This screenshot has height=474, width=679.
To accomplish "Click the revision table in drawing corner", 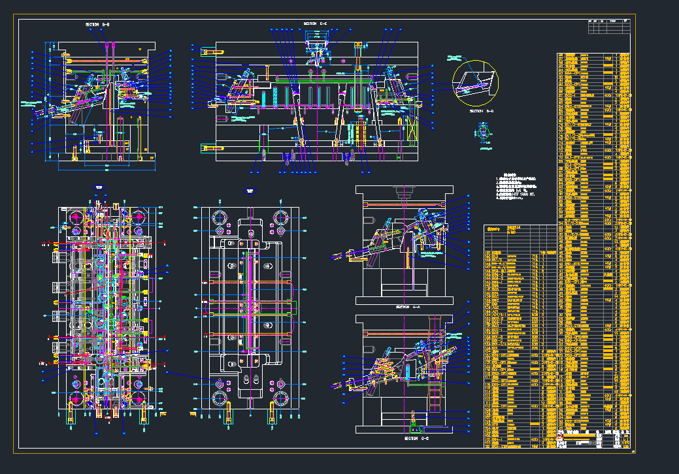I will tap(608, 25).
